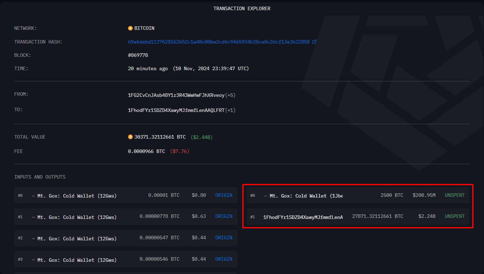
Task: Click the Mt. Gox entity icon in input #1
Action: click(33, 217)
